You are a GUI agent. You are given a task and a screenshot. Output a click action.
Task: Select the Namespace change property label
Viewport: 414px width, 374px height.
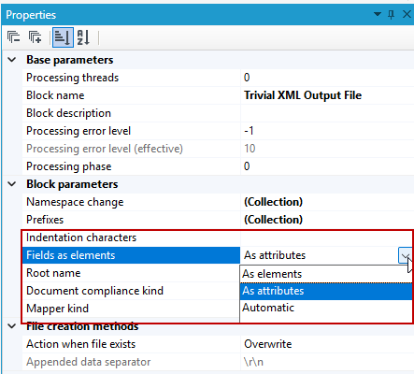(x=75, y=202)
